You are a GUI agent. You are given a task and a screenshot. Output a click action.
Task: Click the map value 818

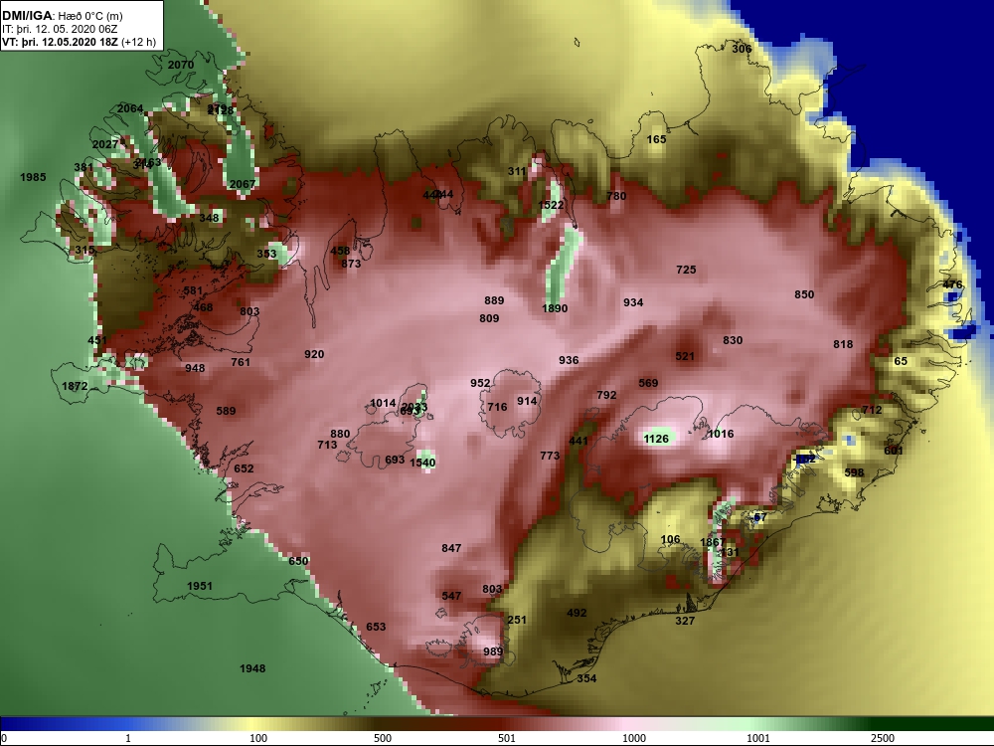click(843, 344)
